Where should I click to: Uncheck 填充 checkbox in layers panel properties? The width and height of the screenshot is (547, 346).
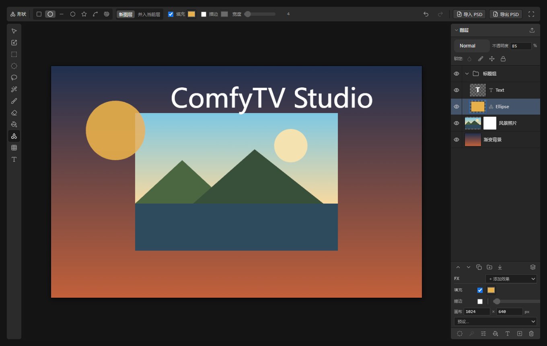480,290
